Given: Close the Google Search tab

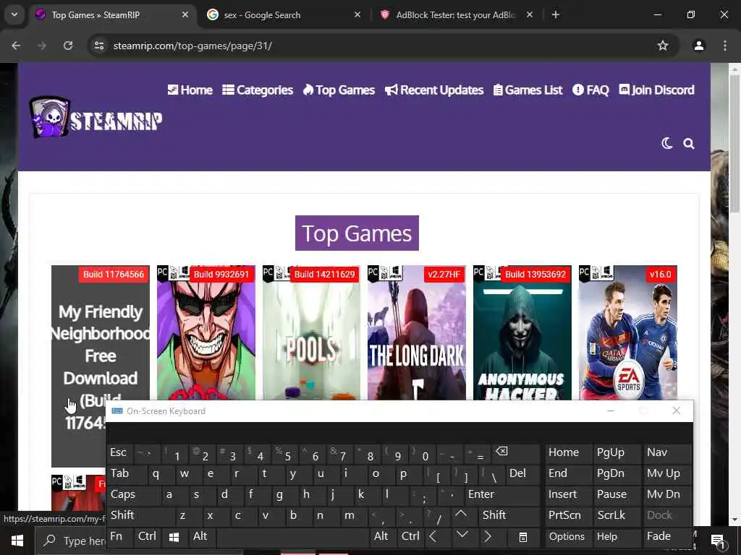Looking at the screenshot, I should click(357, 14).
